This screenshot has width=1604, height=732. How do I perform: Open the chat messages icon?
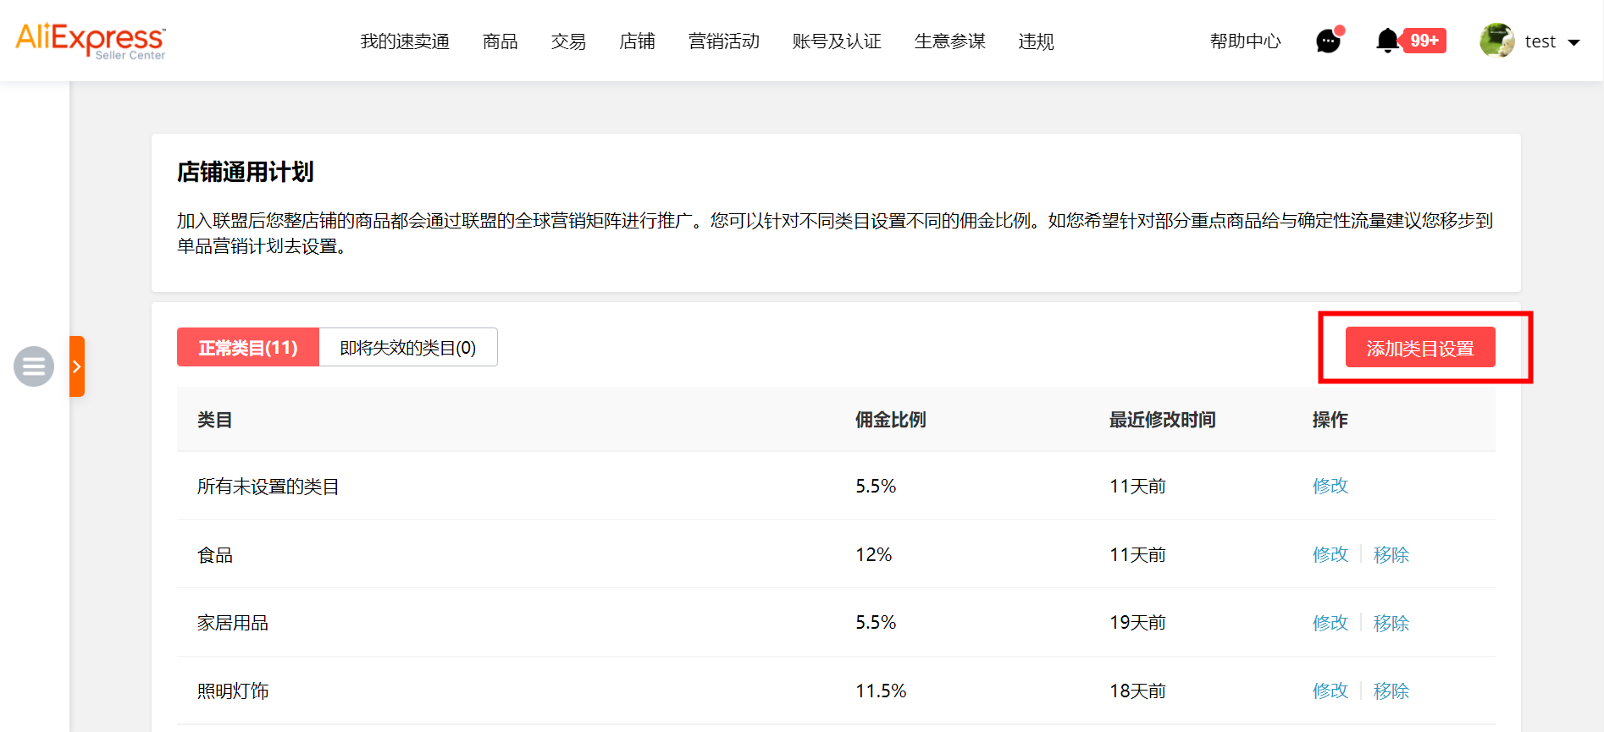pos(1328,41)
